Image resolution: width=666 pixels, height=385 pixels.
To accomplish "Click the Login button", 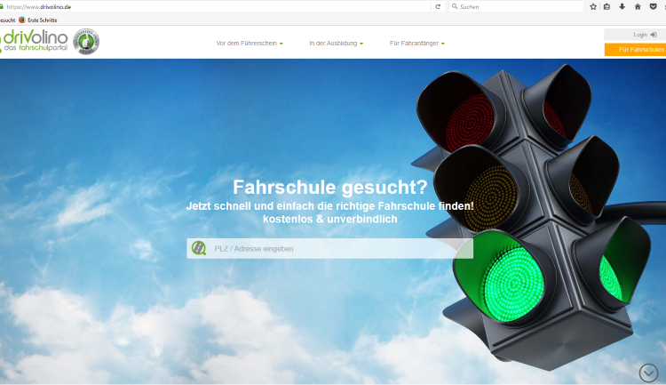I will coord(634,35).
